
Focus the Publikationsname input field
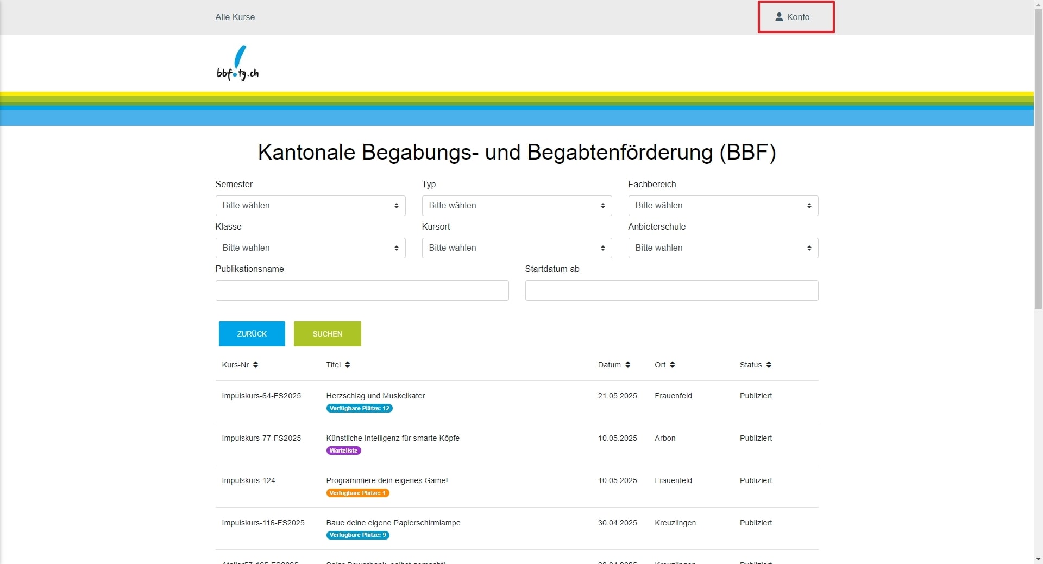tap(362, 290)
